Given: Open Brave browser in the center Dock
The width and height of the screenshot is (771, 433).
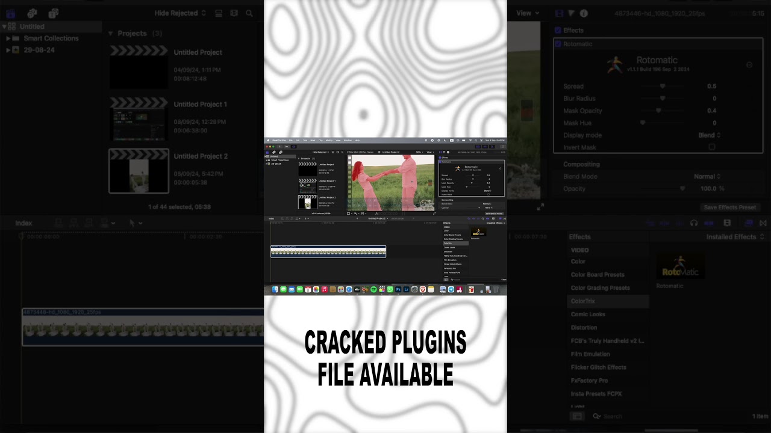Looking at the screenshot, I should pyautogui.click(x=423, y=289).
